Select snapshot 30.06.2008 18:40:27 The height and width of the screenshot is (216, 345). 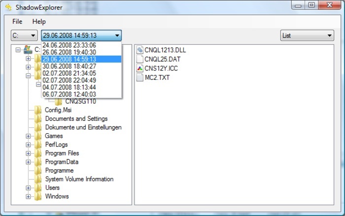point(81,66)
